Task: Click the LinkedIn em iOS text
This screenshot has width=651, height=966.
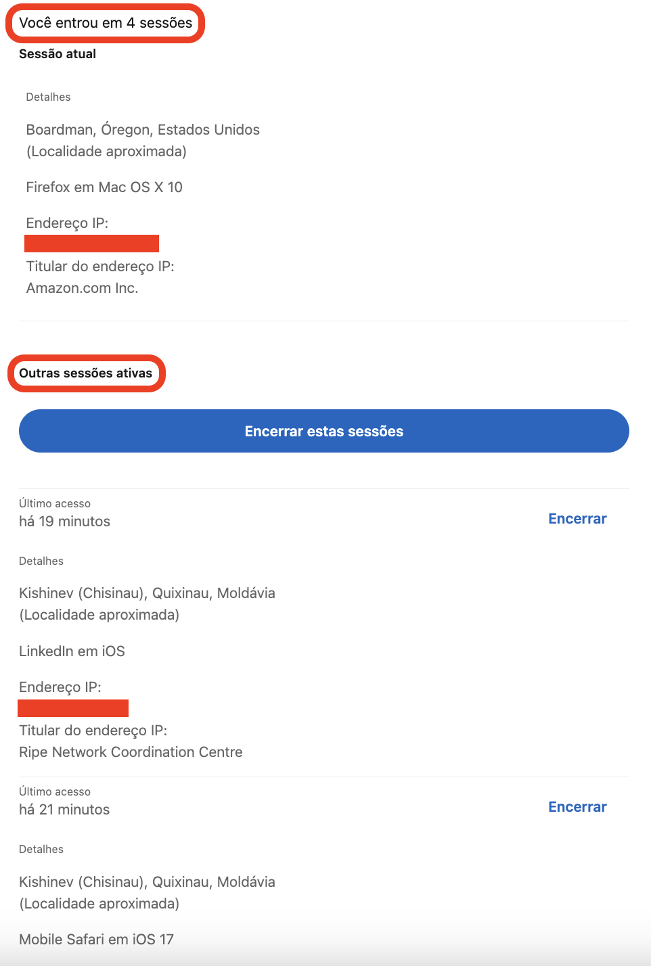Action: coord(72,651)
